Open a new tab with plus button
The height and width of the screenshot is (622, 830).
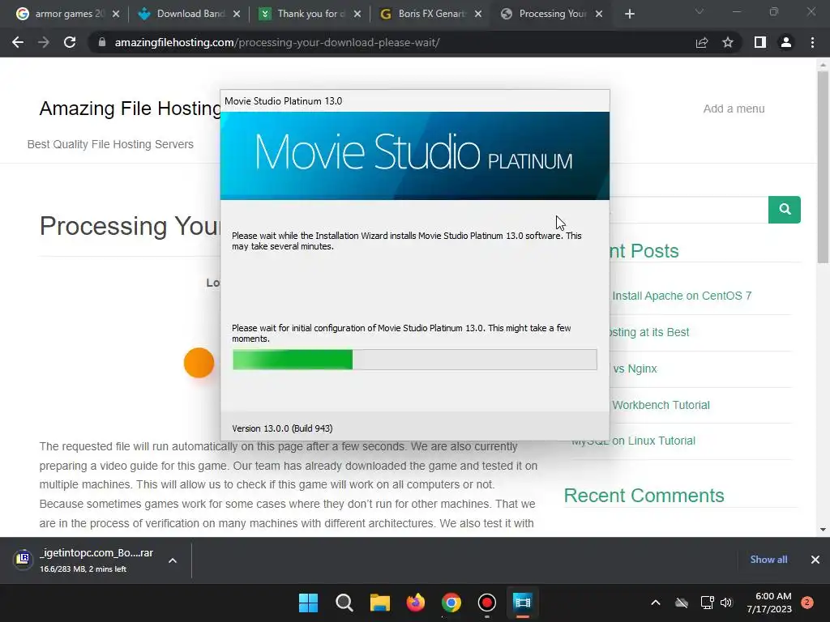point(629,14)
